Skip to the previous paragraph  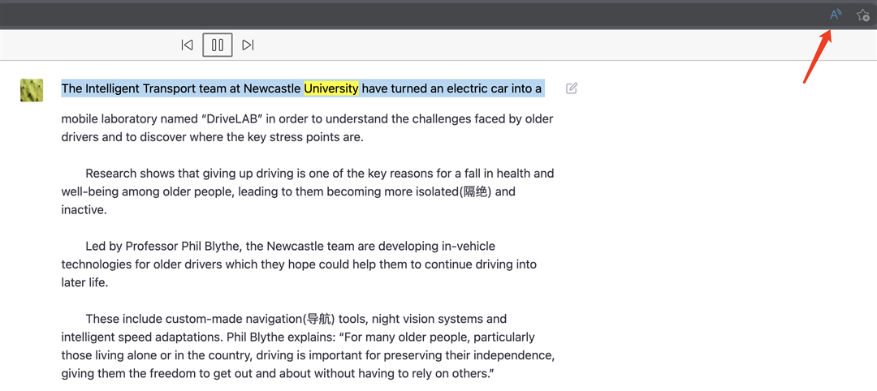click(187, 45)
